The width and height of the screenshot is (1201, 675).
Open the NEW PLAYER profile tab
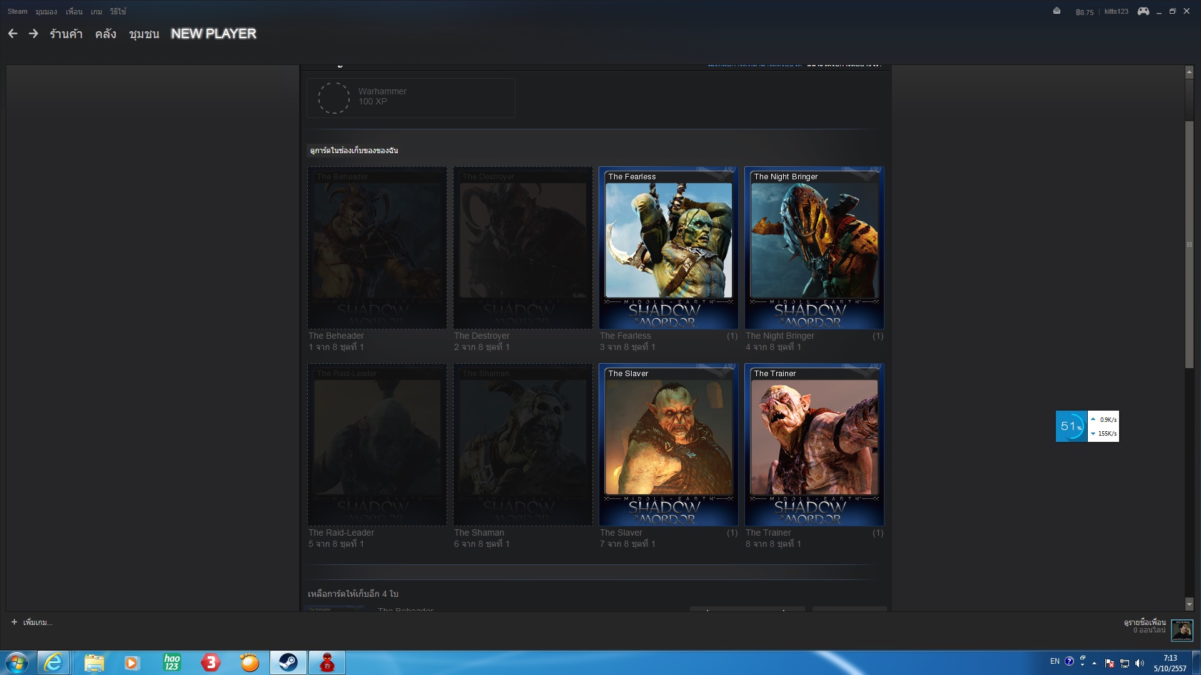point(213,34)
